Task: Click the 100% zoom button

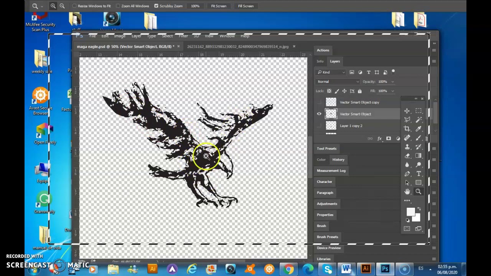Action: click(195, 6)
